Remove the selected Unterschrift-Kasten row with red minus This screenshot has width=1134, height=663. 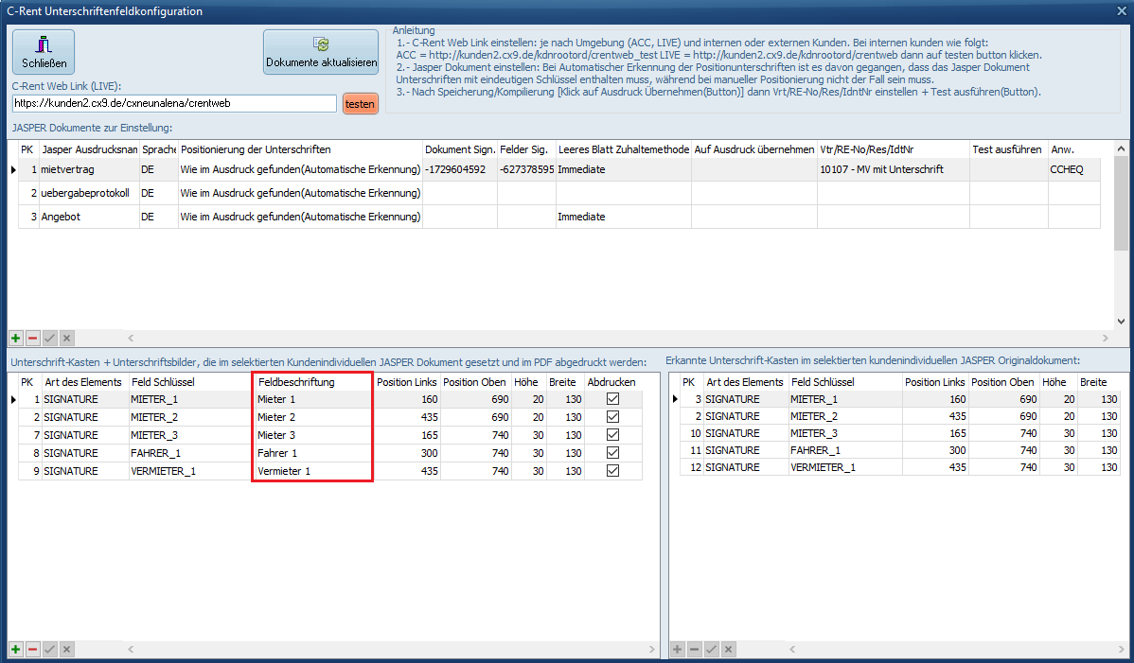tap(32, 649)
